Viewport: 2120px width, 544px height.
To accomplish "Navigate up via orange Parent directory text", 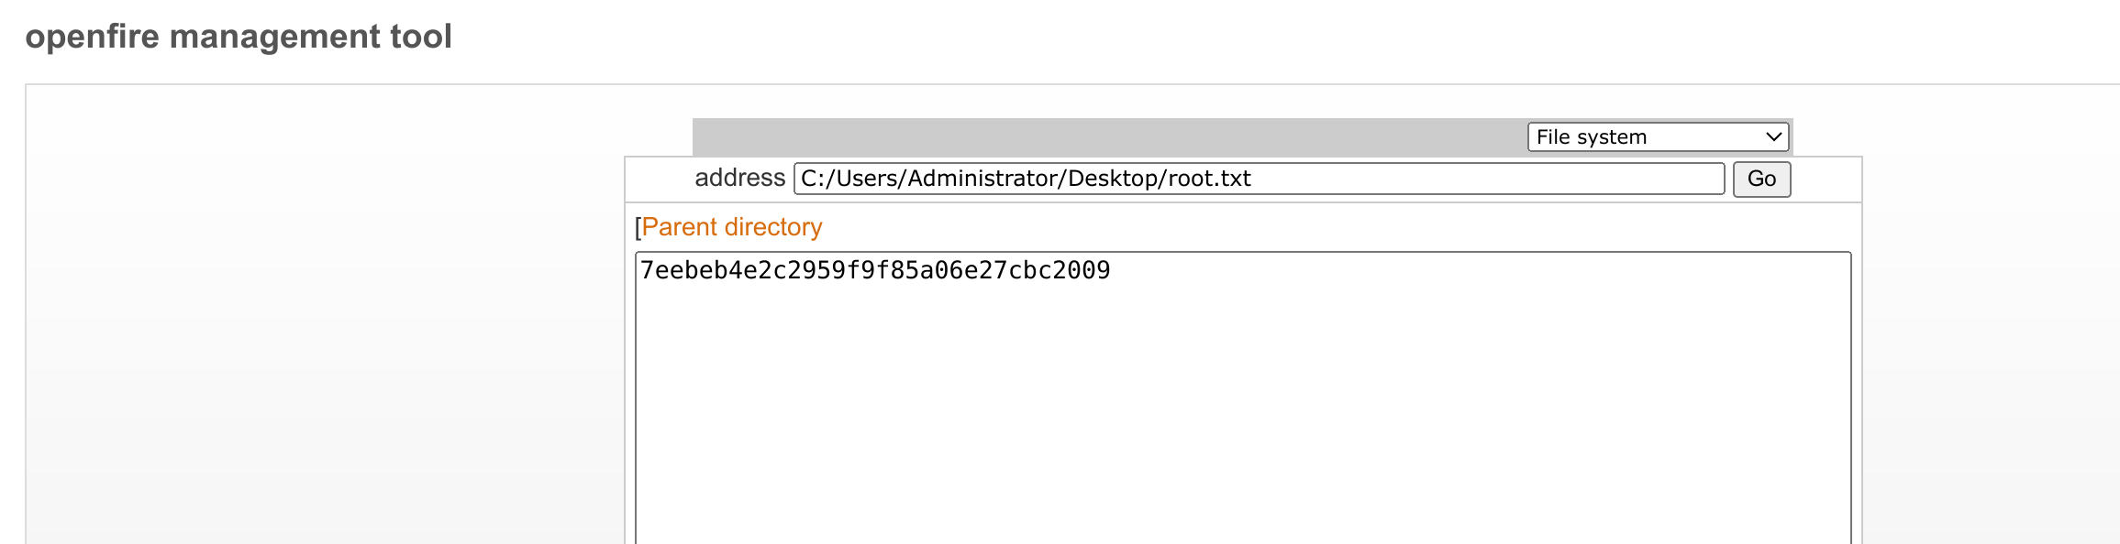I will (731, 227).
